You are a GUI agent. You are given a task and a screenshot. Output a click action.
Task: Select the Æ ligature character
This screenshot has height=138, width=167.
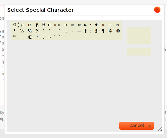tap(29, 37)
